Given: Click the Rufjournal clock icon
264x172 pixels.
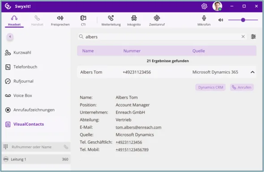Looking at the screenshot, I should pos(8,81).
